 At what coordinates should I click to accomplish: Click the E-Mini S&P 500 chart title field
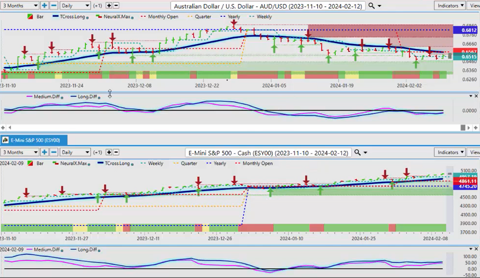(x=268, y=153)
